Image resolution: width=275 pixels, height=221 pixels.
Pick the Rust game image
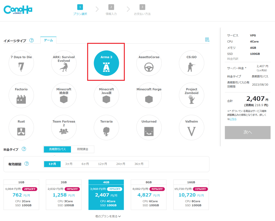(x=21, y=128)
